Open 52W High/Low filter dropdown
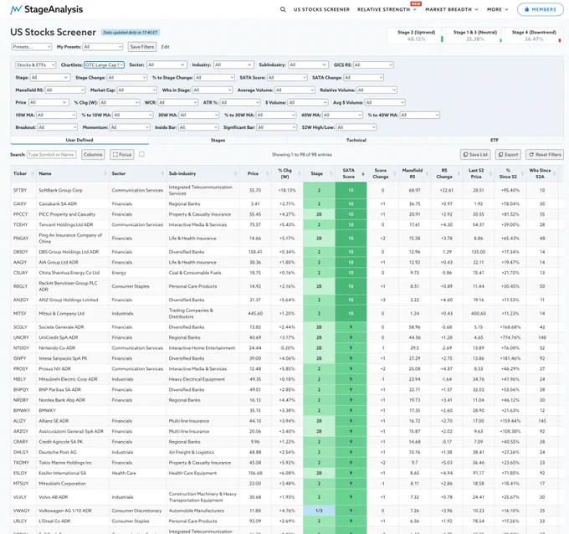Screen dimensions: 569x534 [356, 127]
